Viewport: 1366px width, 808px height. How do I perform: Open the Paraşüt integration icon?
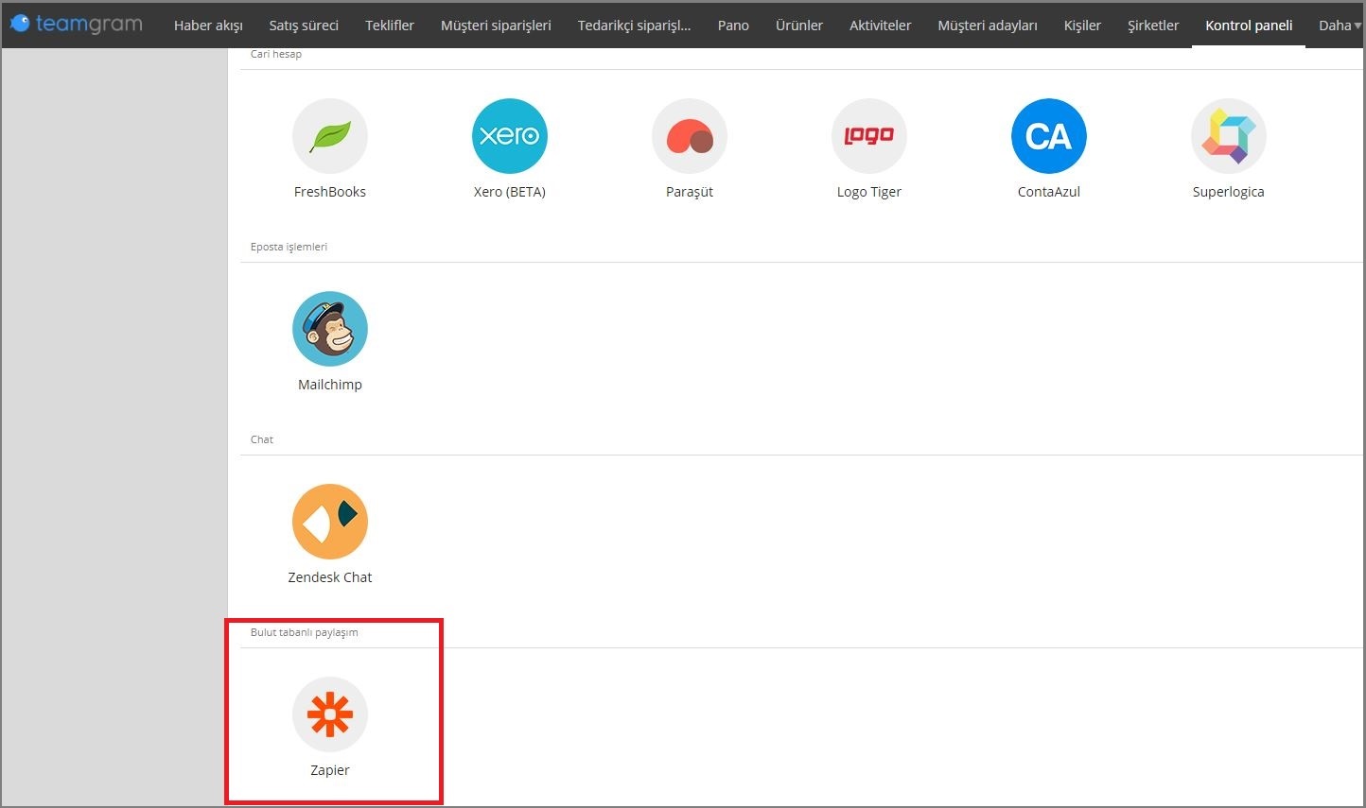coord(689,136)
